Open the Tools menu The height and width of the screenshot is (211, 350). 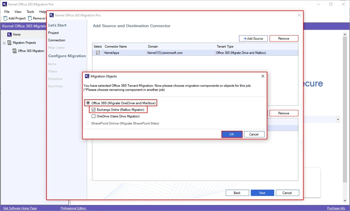coord(30,12)
